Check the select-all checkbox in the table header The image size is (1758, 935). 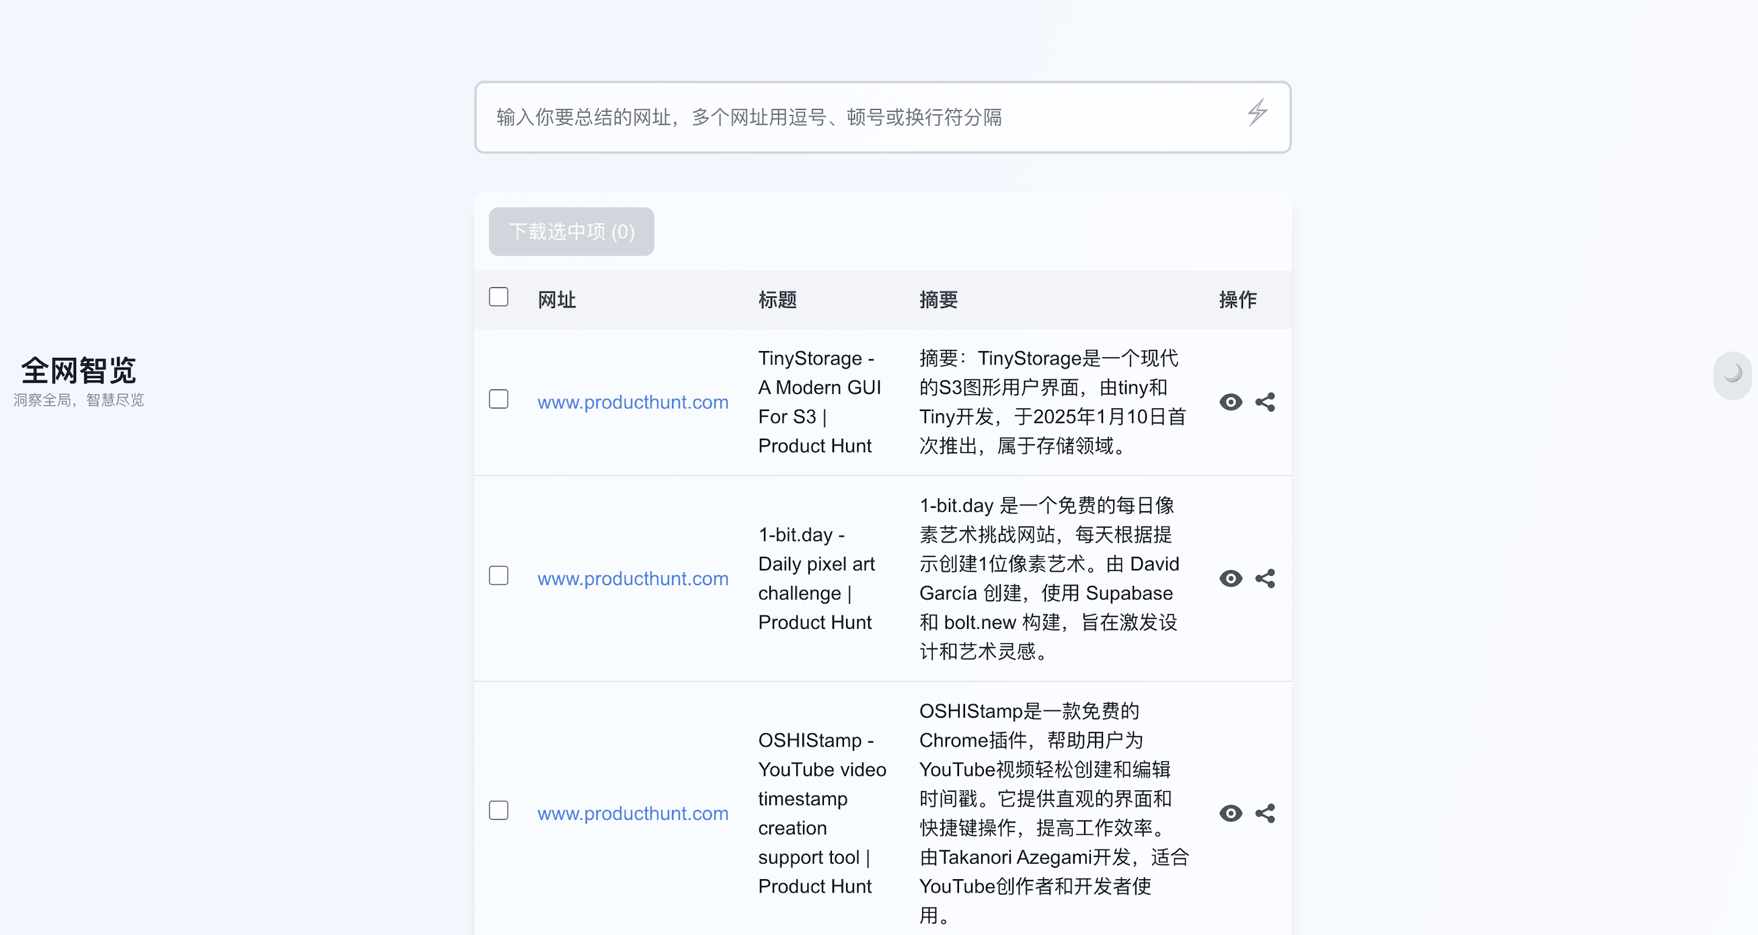[498, 297]
